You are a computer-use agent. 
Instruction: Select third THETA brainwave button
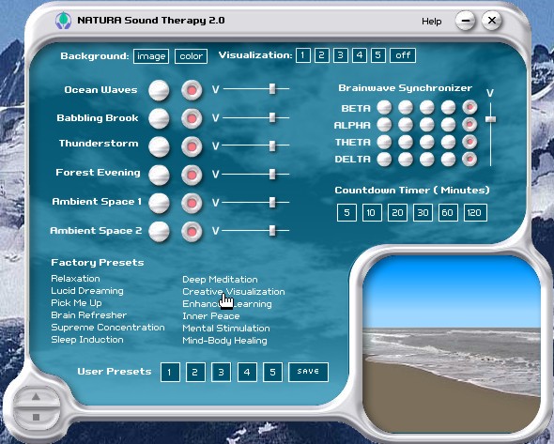pos(427,142)
